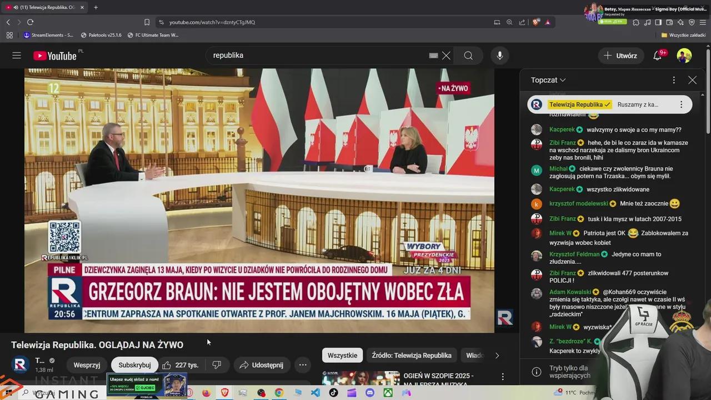Open Visual Studio Code from taskbar
The width and height of the screenshot is (711, 400).
pyautogui.click(x=316, y=393)
